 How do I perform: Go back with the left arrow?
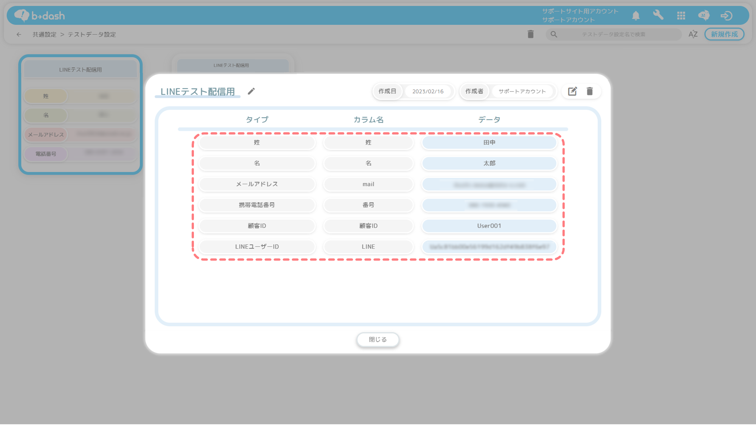coord(19,34)
